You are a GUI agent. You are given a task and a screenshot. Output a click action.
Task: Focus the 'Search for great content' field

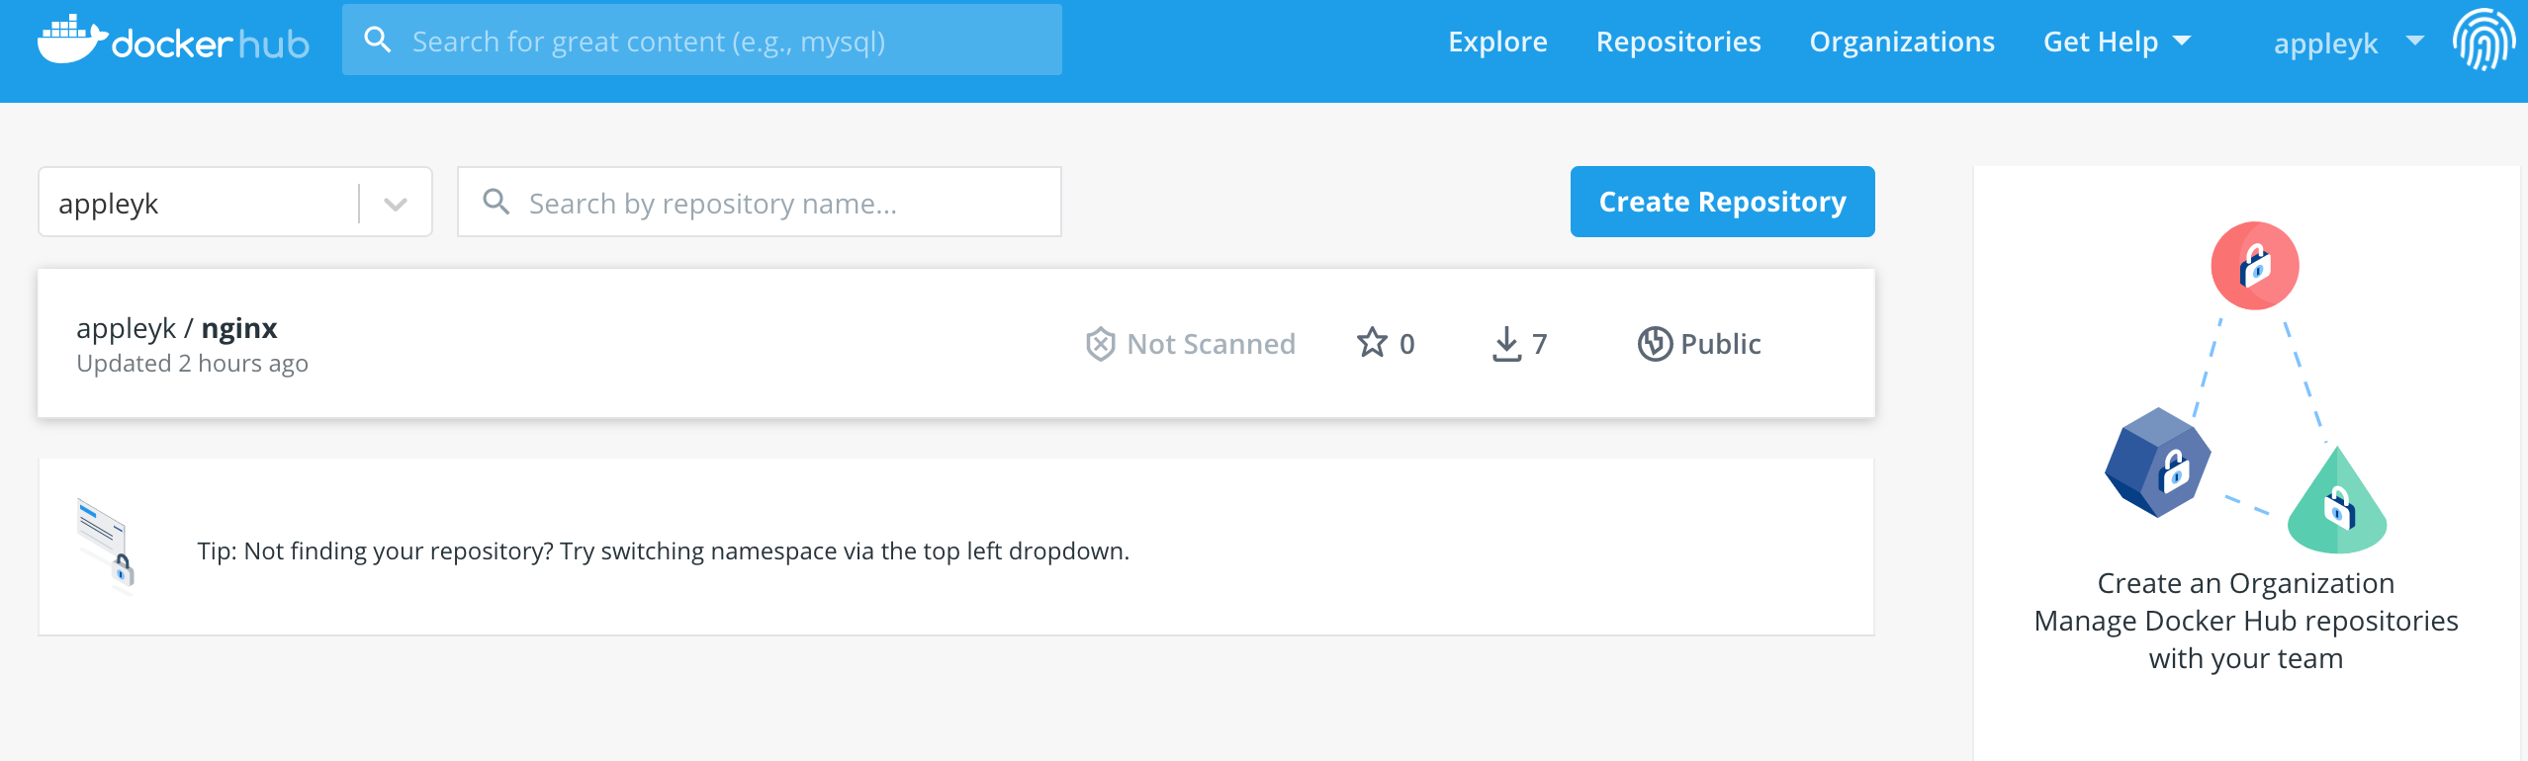(x=702, y=41)
